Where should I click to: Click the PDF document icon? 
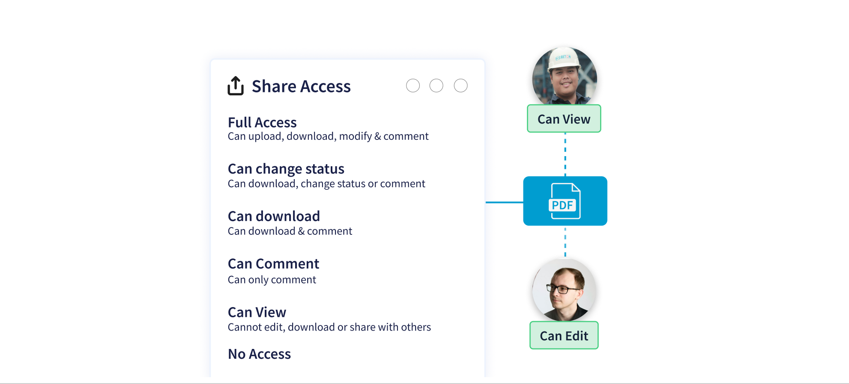[565, 201]
